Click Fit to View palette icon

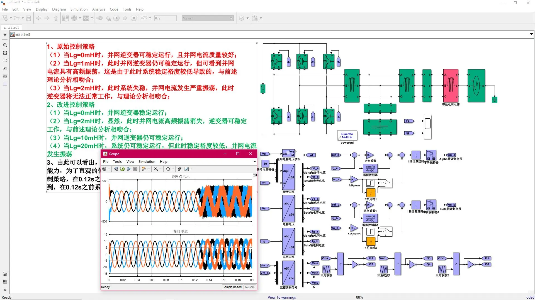coord(5,53)
